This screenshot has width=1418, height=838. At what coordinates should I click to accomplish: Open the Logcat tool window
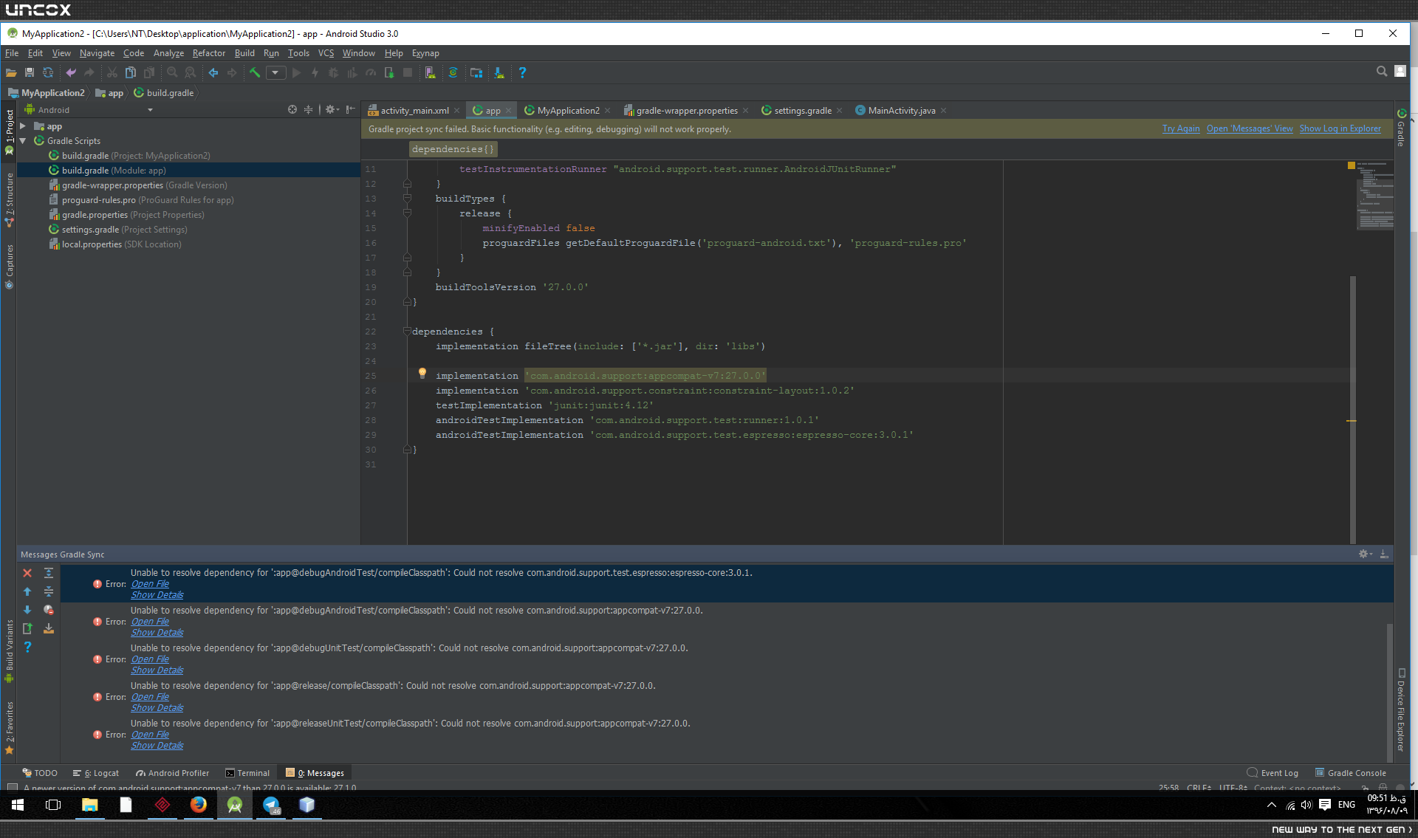pyautogui.click(x=96, y=773)
